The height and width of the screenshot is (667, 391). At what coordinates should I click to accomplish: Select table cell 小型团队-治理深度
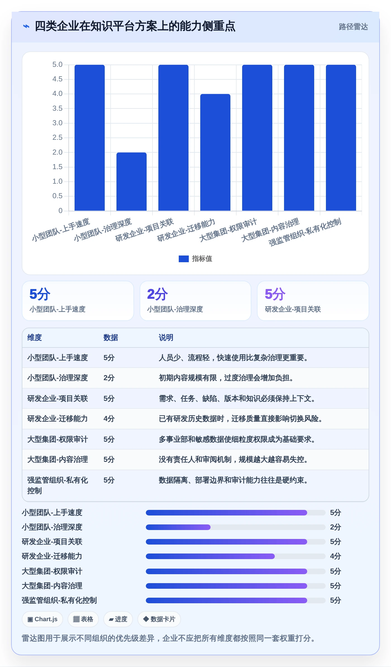(x=58, y=378)
